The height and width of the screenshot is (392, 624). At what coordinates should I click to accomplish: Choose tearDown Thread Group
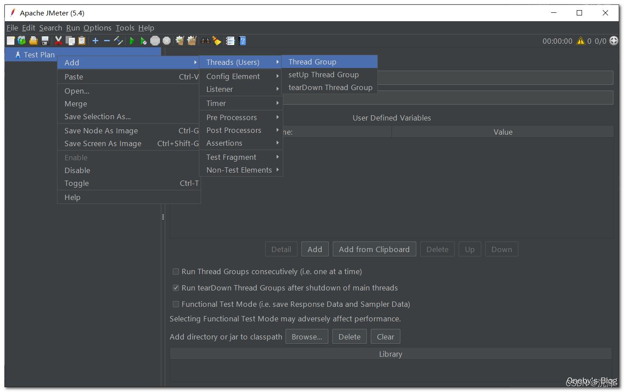pyautogui.click(x=330, y=87)
